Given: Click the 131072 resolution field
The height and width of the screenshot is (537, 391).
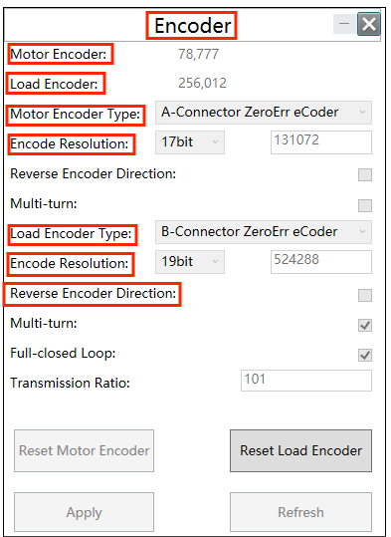Looking at the screenshot, I should pyautogui.click(x=321, y=142).
